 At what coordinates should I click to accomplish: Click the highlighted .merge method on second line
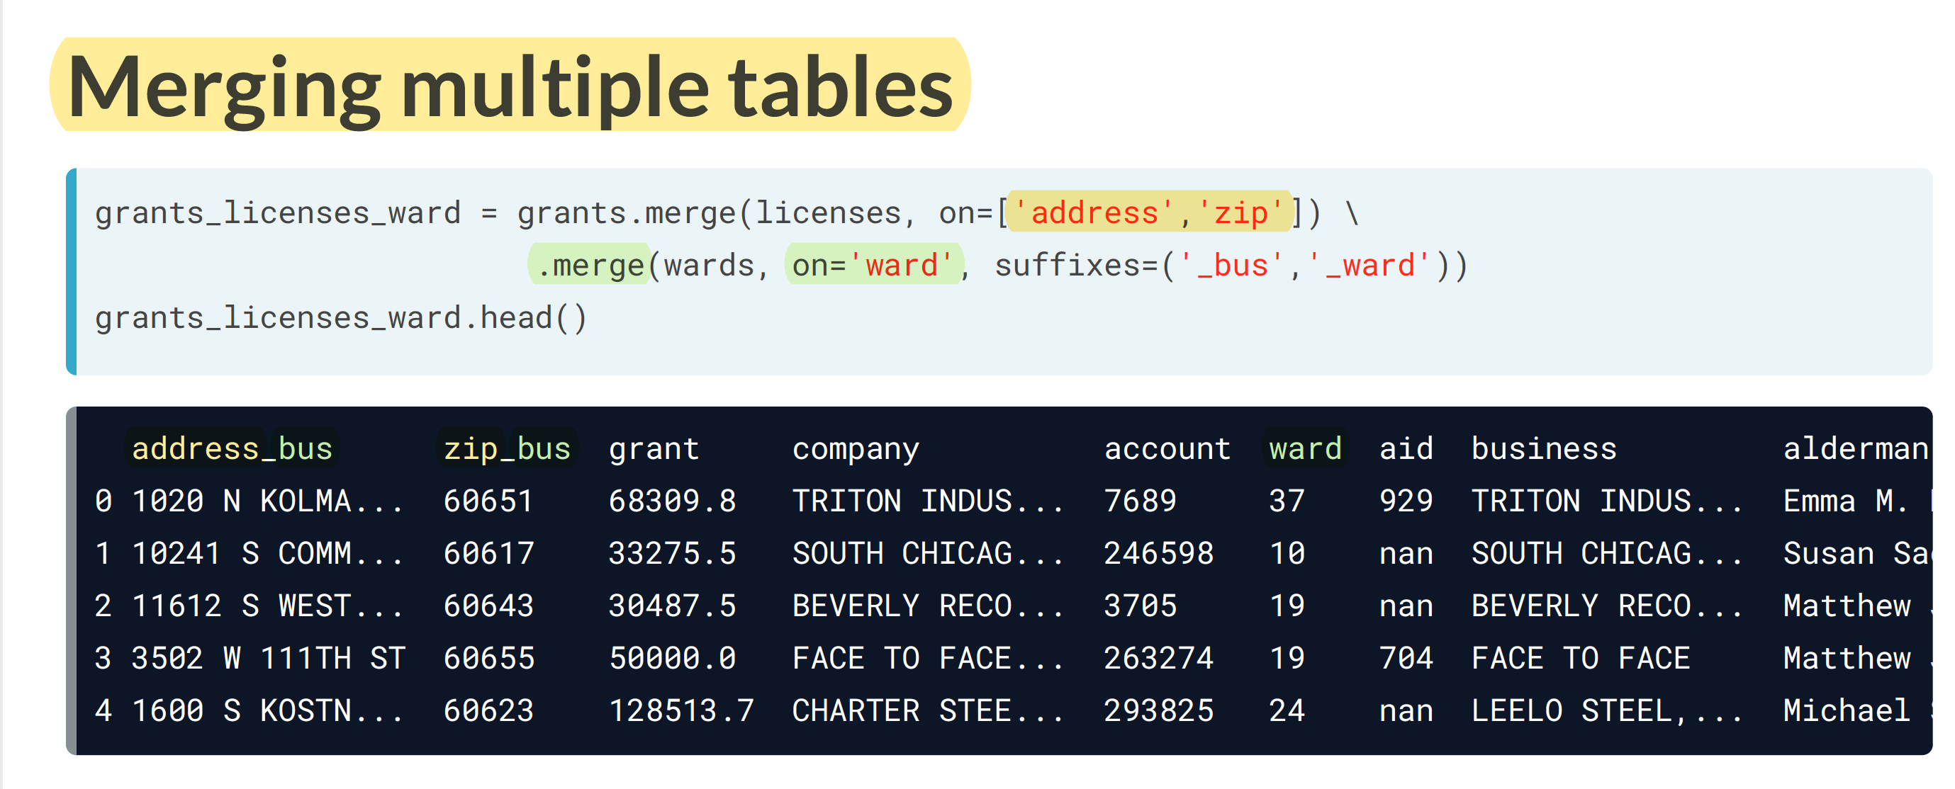(x=590, y=266)
